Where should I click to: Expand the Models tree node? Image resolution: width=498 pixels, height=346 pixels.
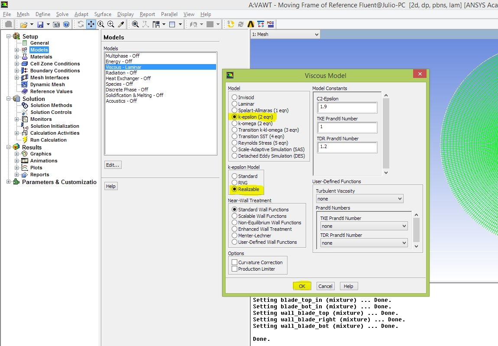[16, 50]
